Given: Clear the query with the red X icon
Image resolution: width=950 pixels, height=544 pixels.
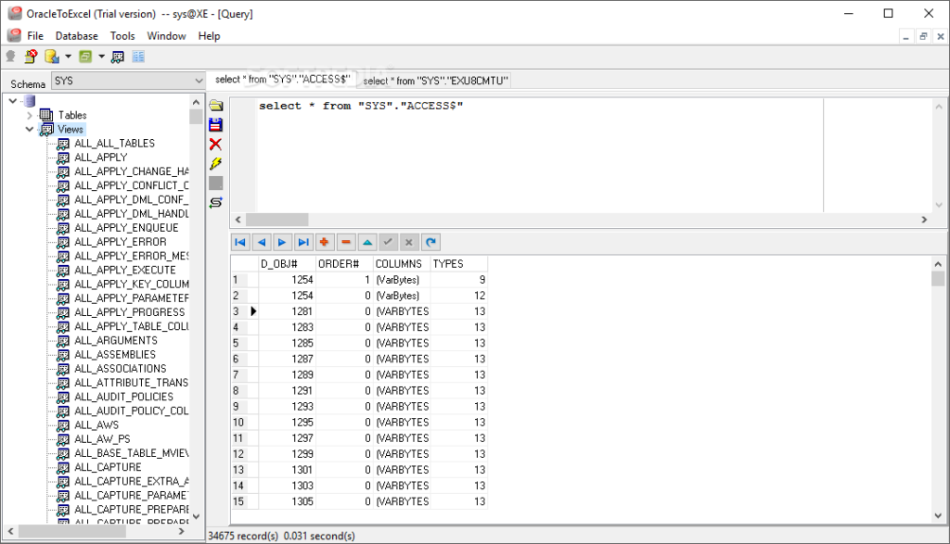Looking at the screenshot, I should click(215, 144).
